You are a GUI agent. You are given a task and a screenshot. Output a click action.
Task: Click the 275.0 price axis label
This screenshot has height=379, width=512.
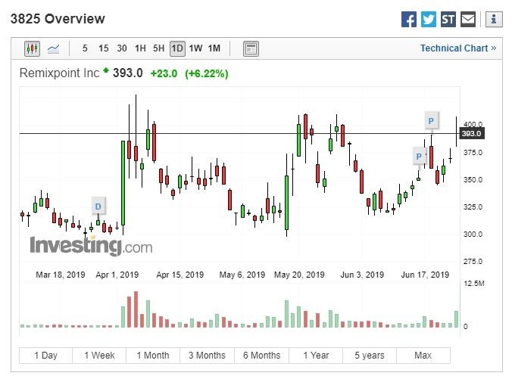coord(473,261)
